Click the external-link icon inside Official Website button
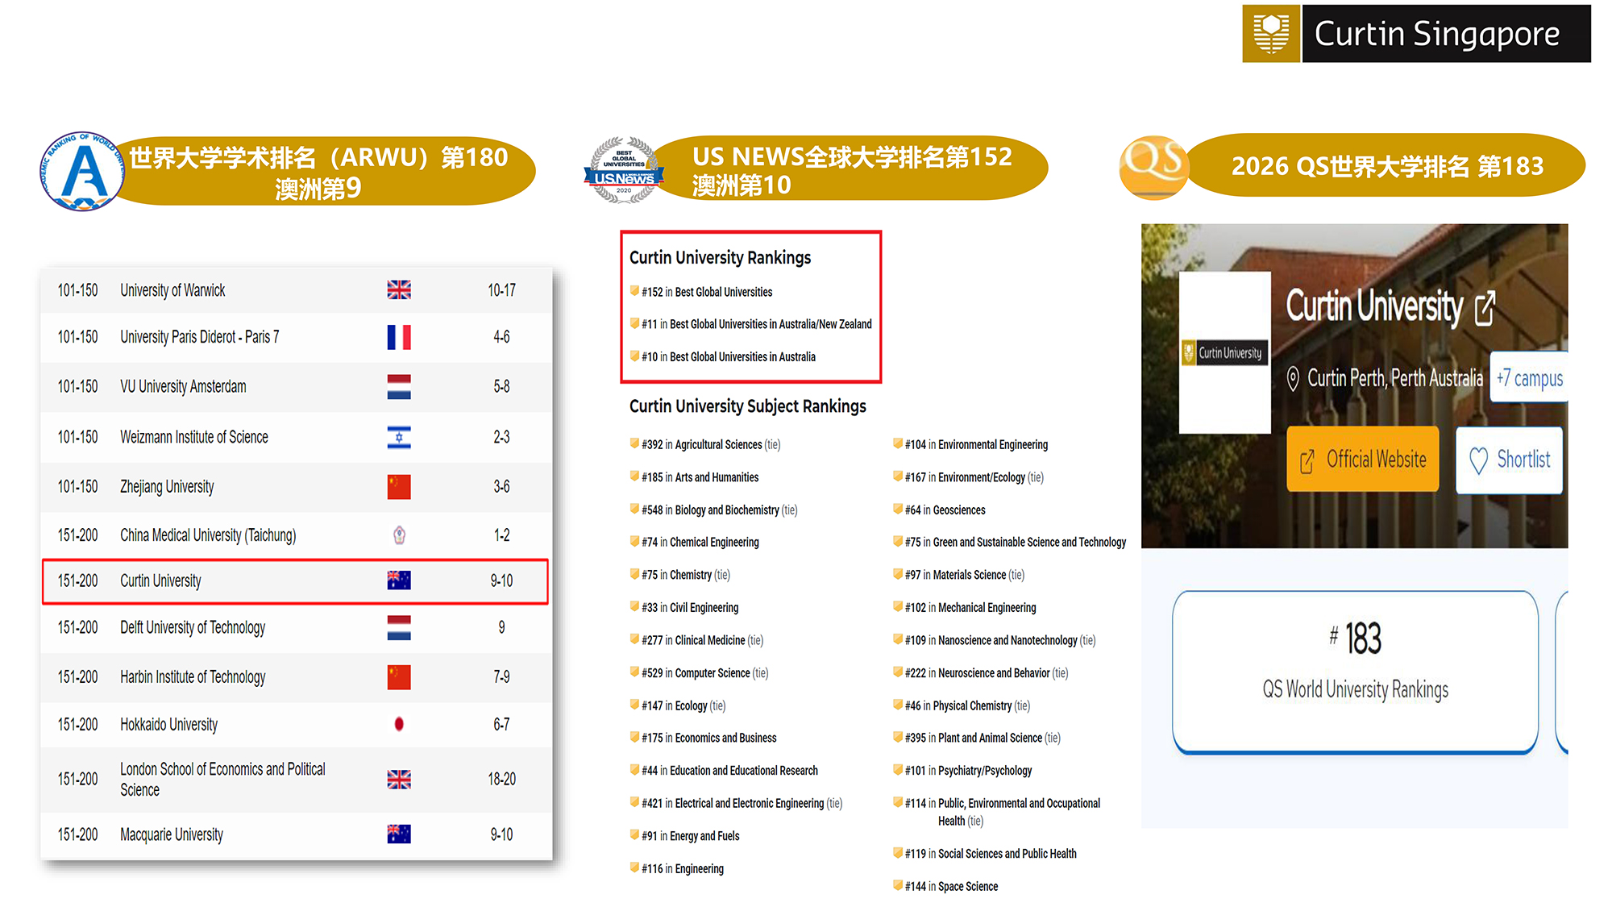Viewport: 1612px width, 907px height. tap(1308, 460)
